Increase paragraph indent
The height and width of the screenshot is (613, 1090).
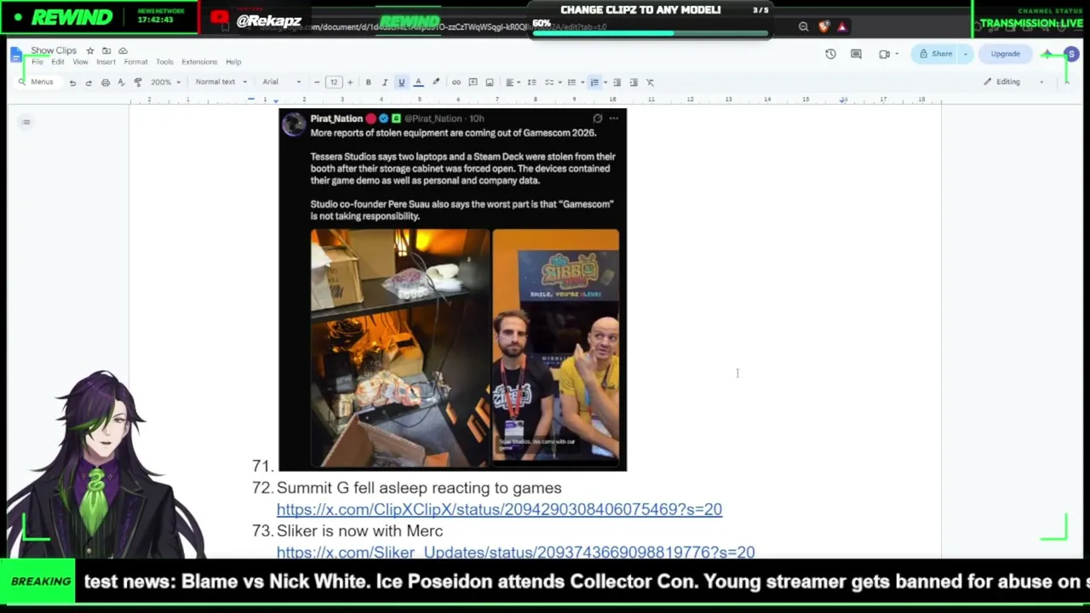pyautogui.click(x=634, y=83)
